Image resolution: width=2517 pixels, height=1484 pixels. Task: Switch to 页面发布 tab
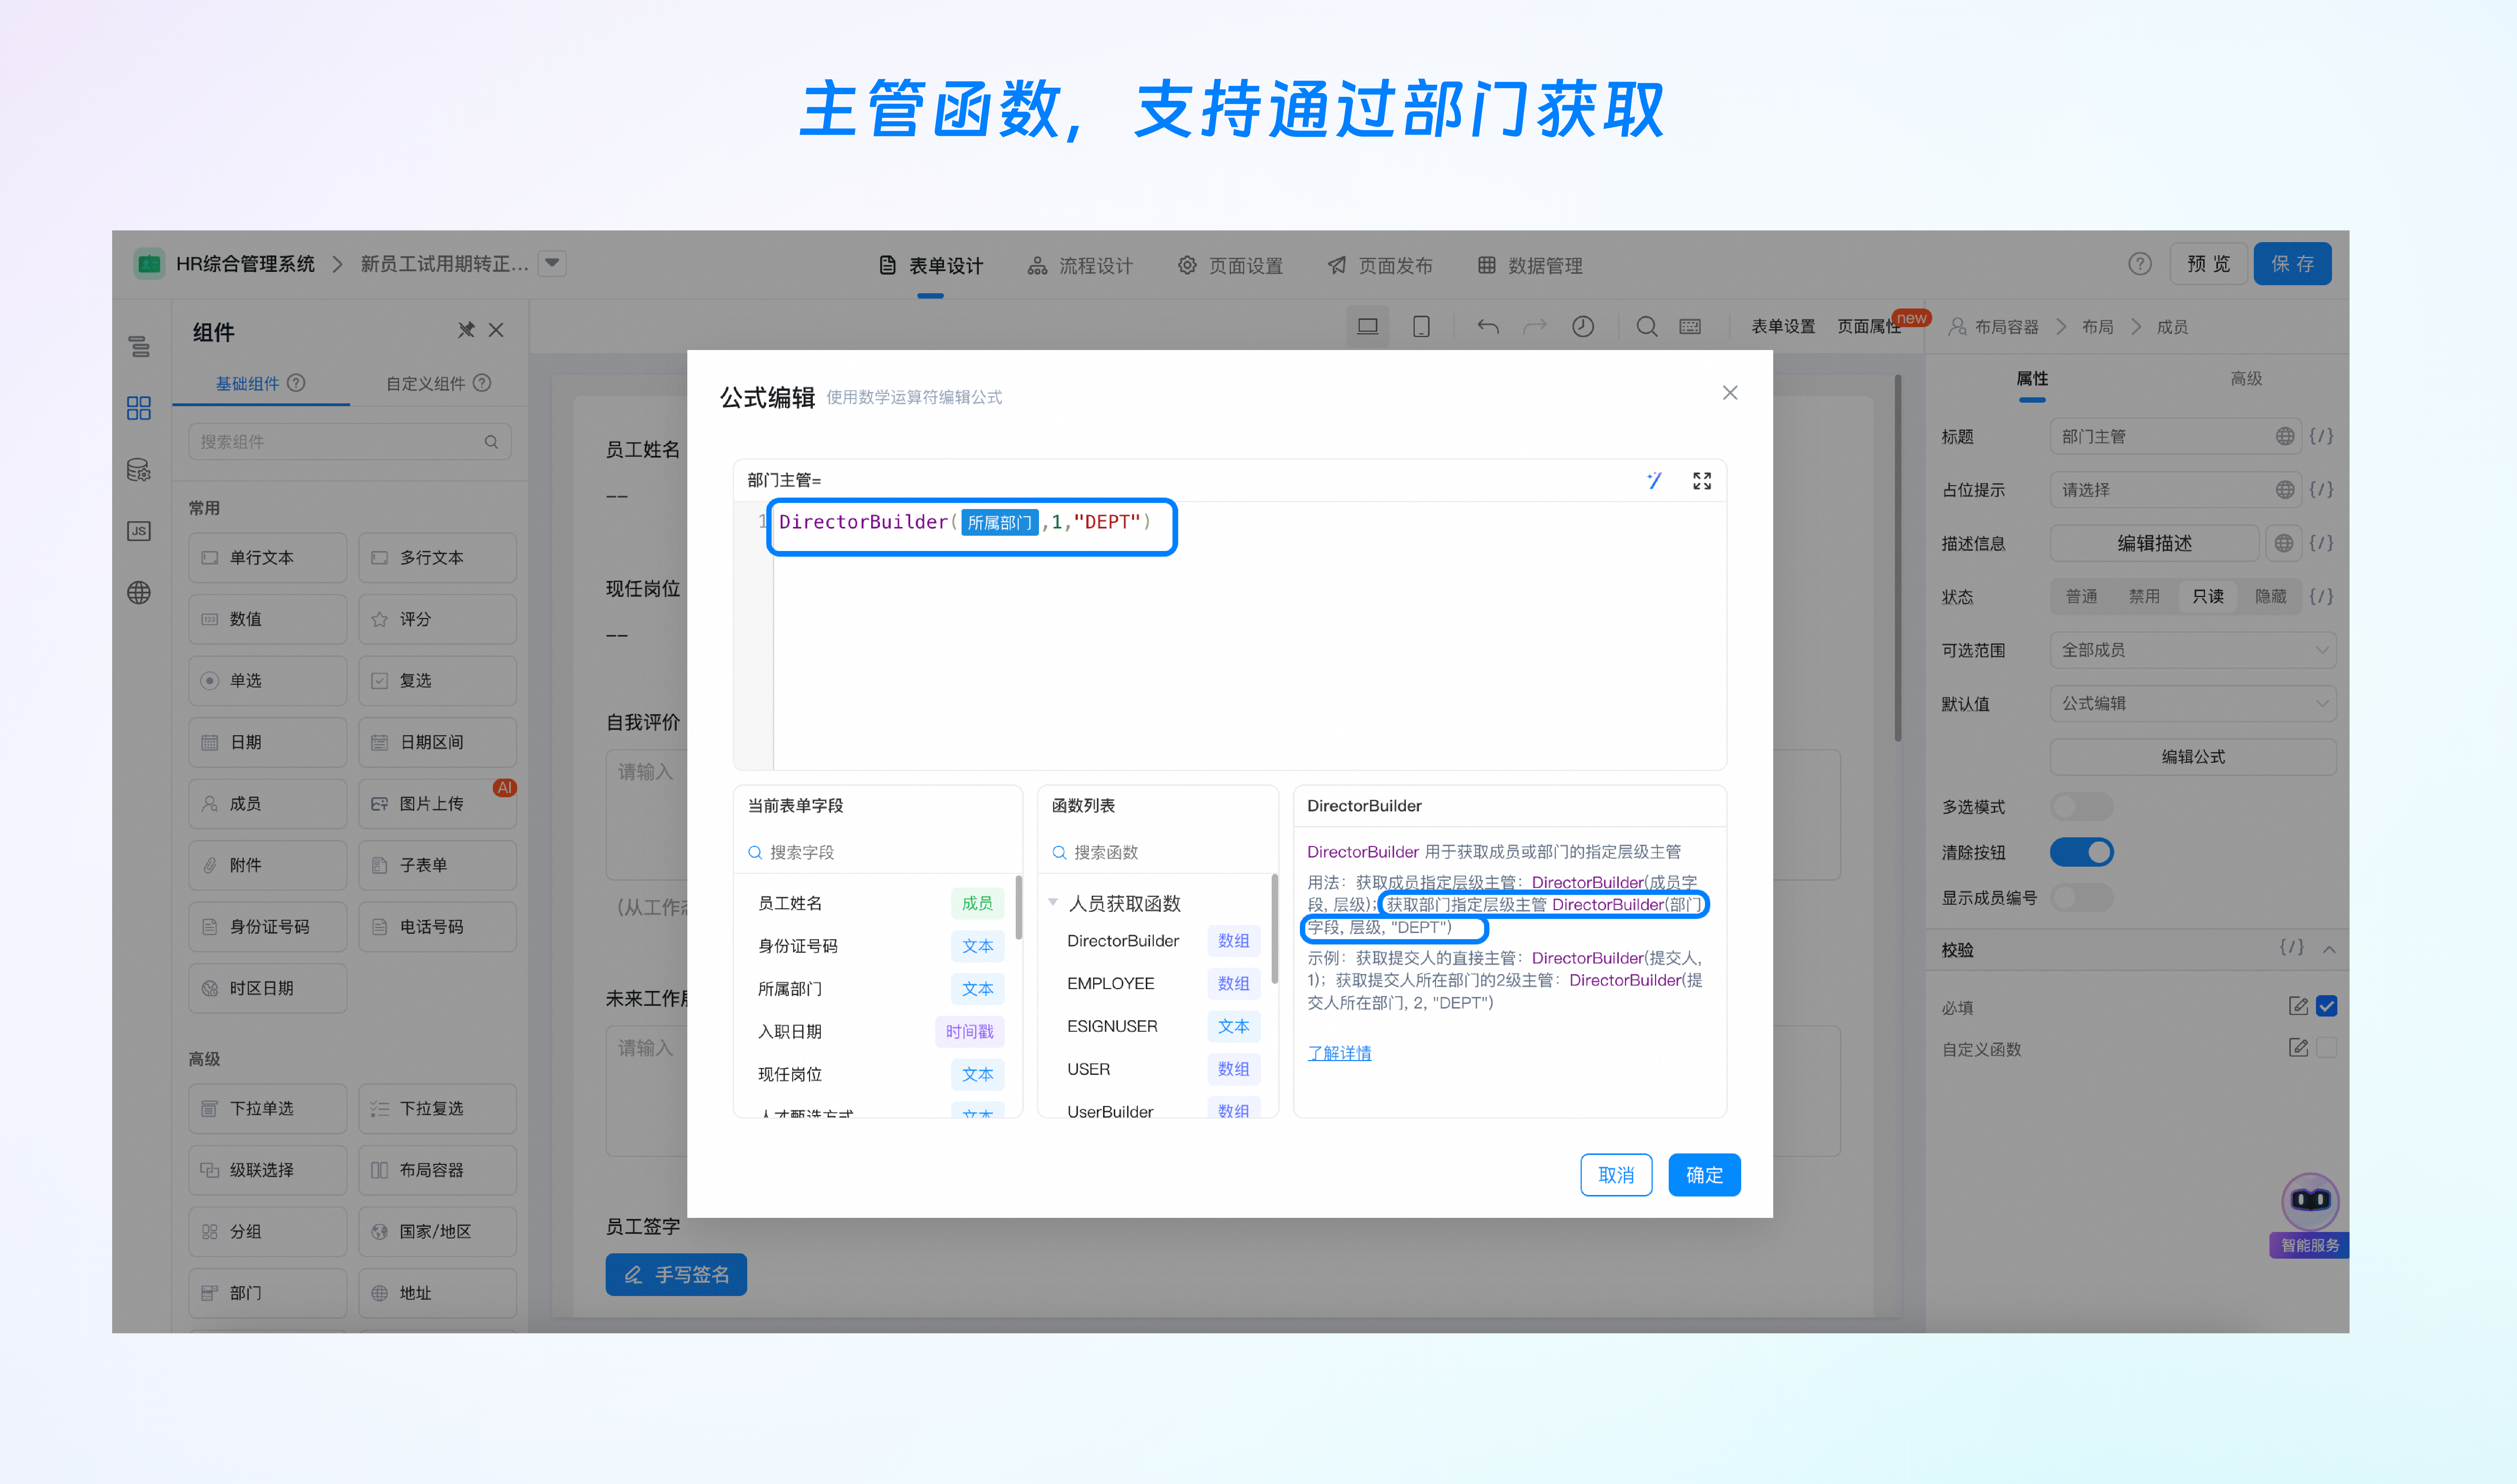(x=1380, y=266)
